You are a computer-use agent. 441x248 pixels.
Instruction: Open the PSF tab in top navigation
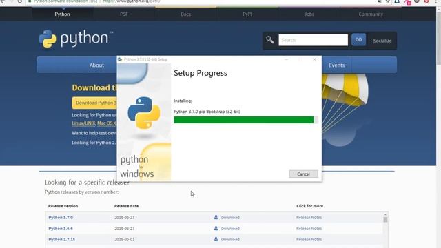click(124, 14)
